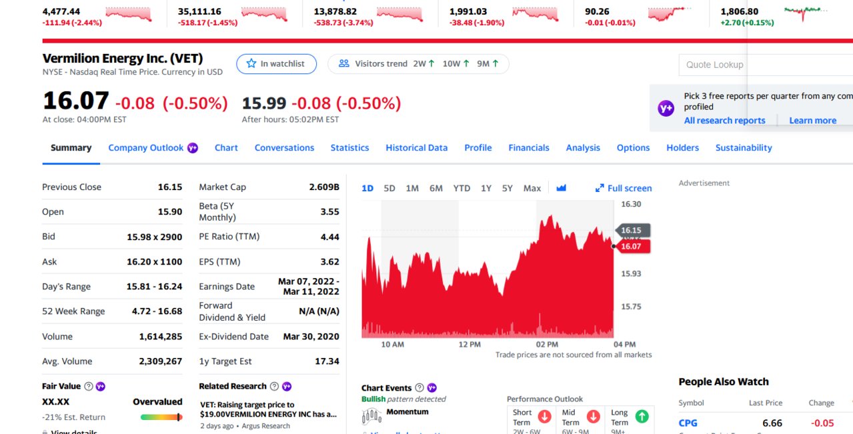Open the Holders tab

click(x=683, y=148)
